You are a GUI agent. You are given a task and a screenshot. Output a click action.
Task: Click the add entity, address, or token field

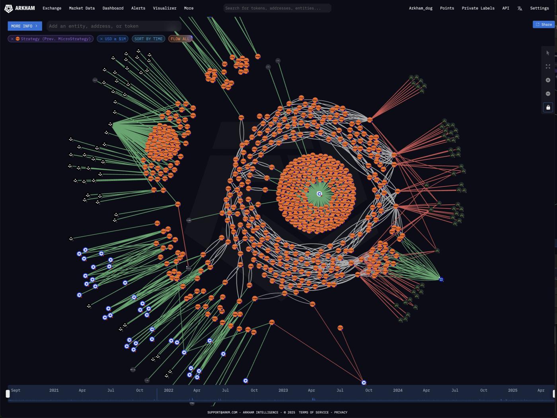tap(113, 26)
